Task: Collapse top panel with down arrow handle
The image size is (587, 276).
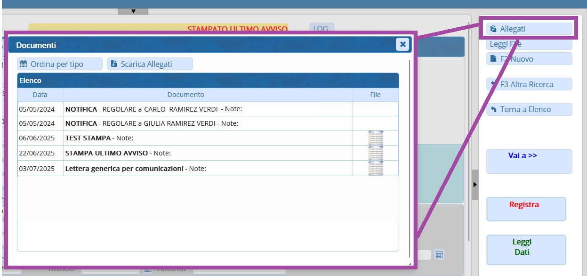Action: point(133,11)
